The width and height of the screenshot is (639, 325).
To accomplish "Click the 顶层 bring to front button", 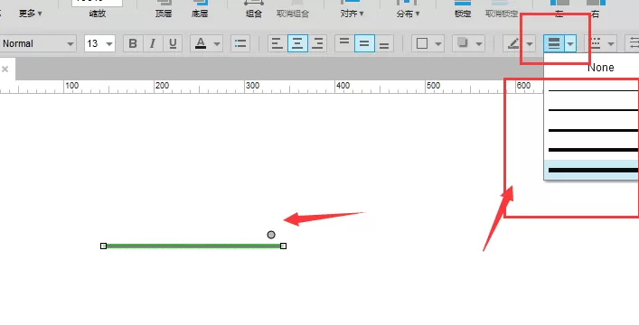I will pyautogui.click(x=164, y=9).
